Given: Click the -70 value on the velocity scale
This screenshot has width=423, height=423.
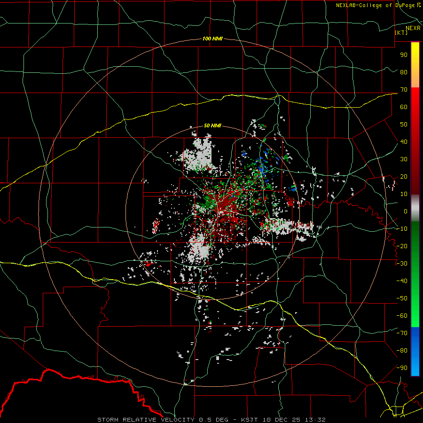Looking at the screenshot, I should [x=402, y=333].
